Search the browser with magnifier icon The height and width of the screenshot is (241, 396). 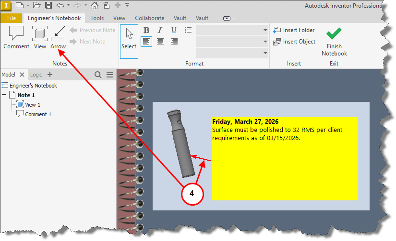coord(98,75)
